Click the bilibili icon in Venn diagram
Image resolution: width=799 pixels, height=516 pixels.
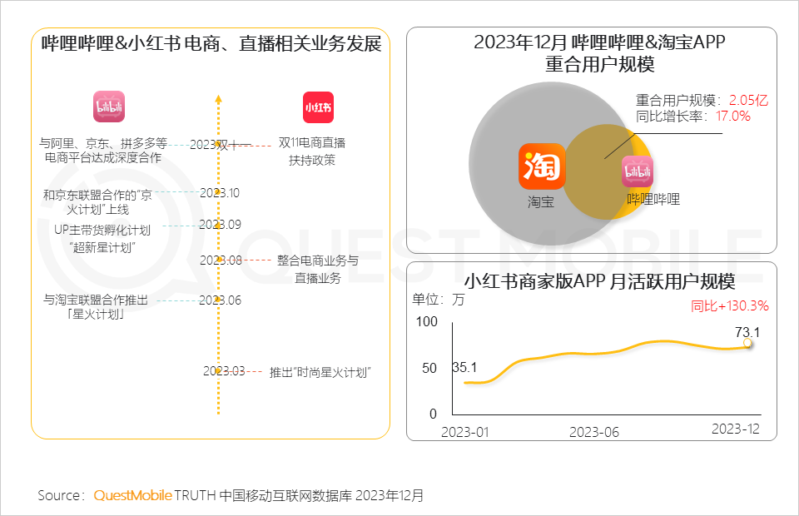pyautogui.click(x=637, y=171)
